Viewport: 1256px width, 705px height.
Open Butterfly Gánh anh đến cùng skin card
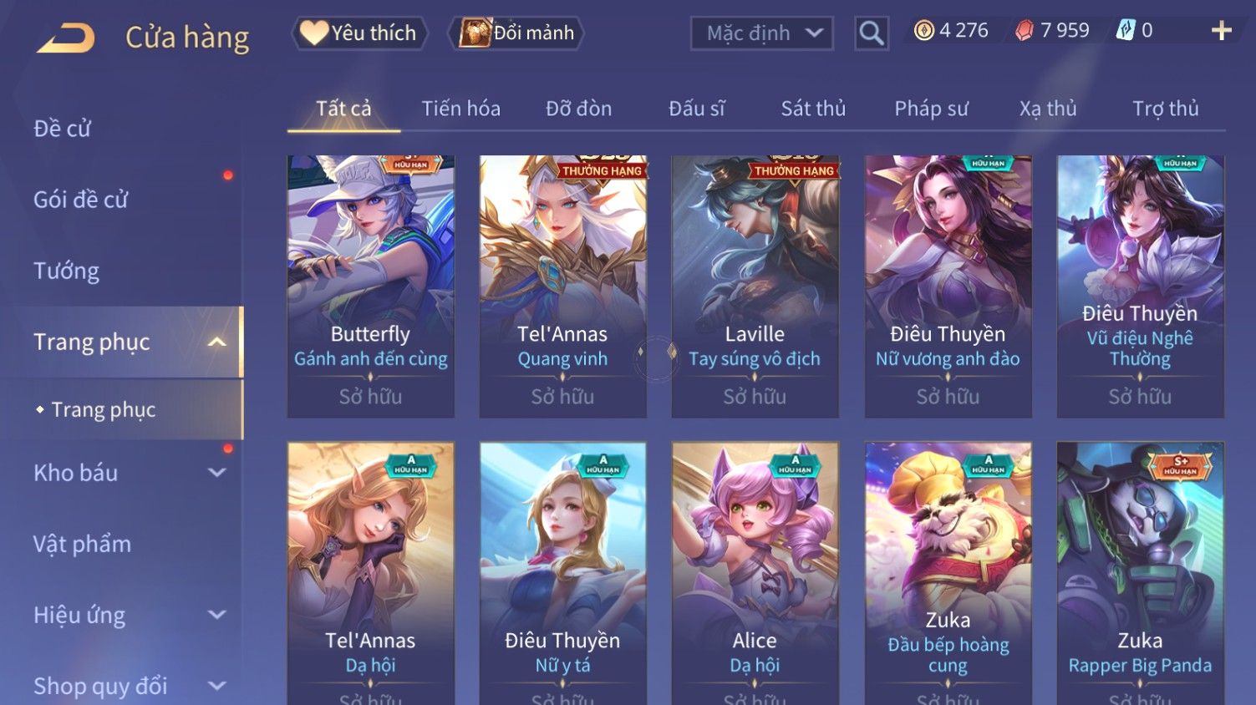(370, 287)
